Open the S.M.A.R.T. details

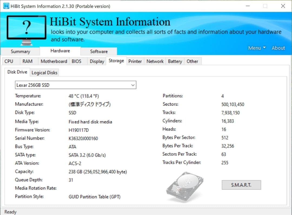point(241,185)
